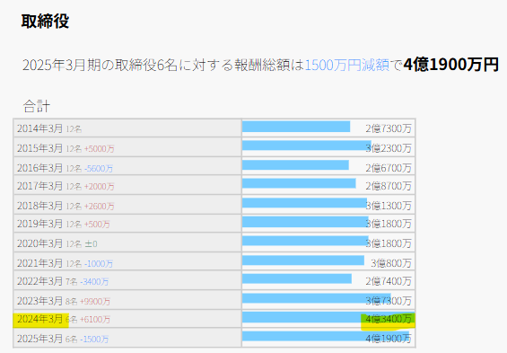
Task: Select the 2025年3月 row label
Action: pyautogui.click(x=39, y=339)
